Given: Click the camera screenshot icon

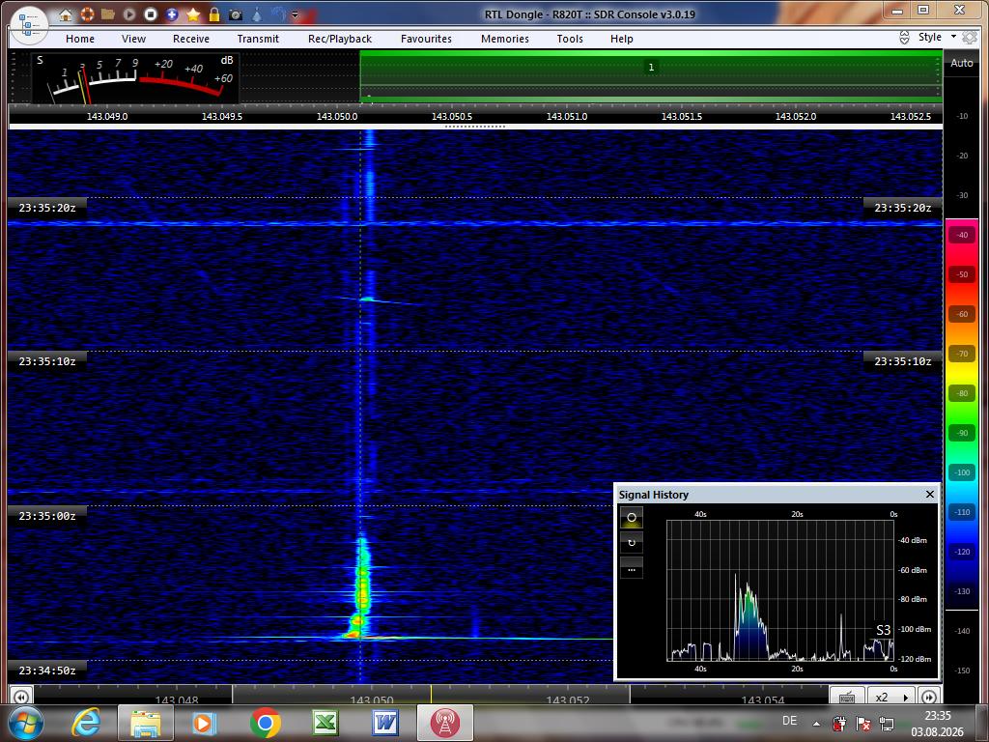Looking at the screenshot, I should tap(236, 14).
